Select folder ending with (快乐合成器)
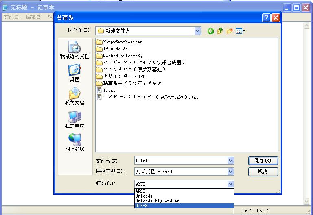The height and width of the screenshot is (215, 313). click(x=140, y=63)
